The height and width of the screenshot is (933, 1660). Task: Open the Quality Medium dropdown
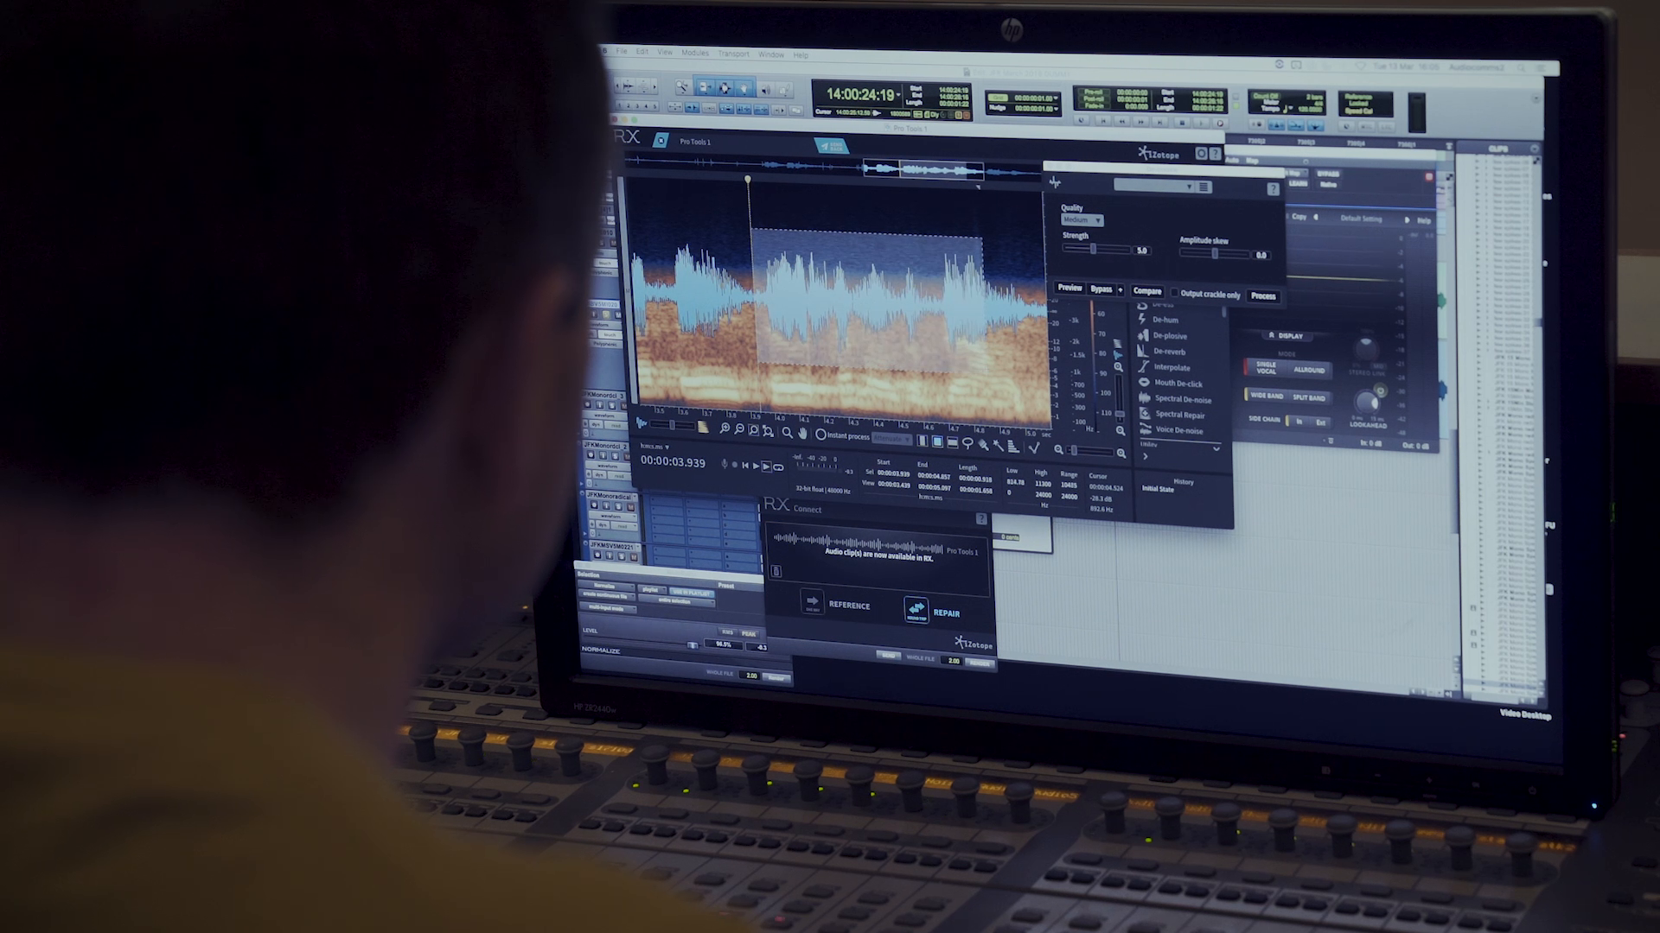coord(1082,220)
